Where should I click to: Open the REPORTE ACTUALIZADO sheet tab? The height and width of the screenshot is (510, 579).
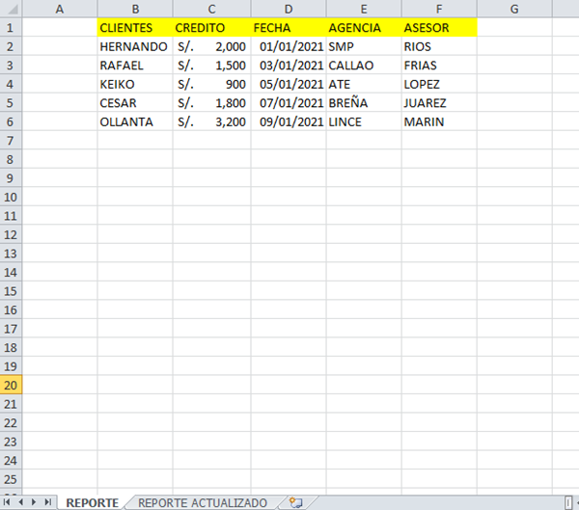pos(203,502)
